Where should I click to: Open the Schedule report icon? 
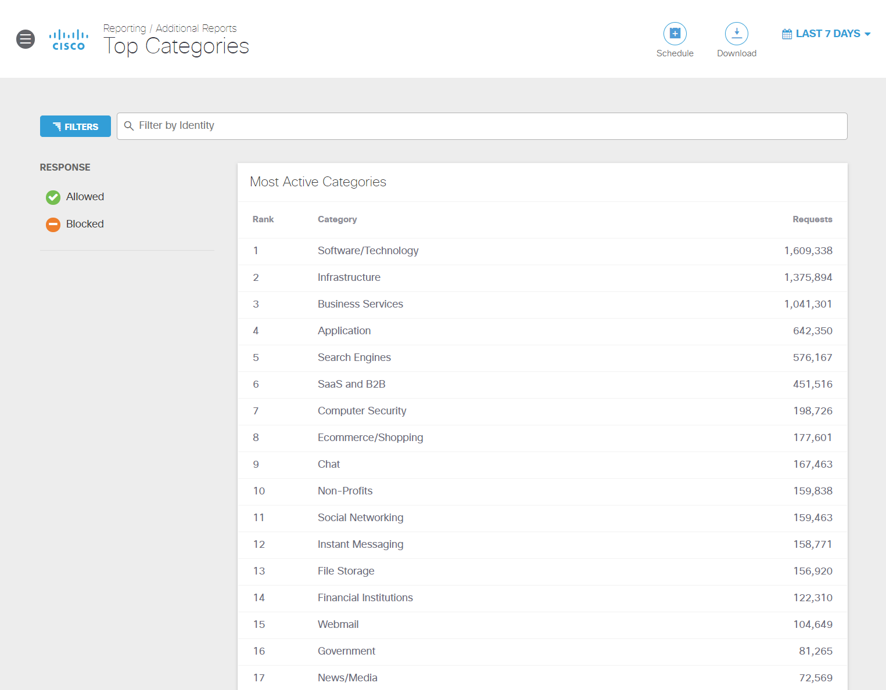675,33
